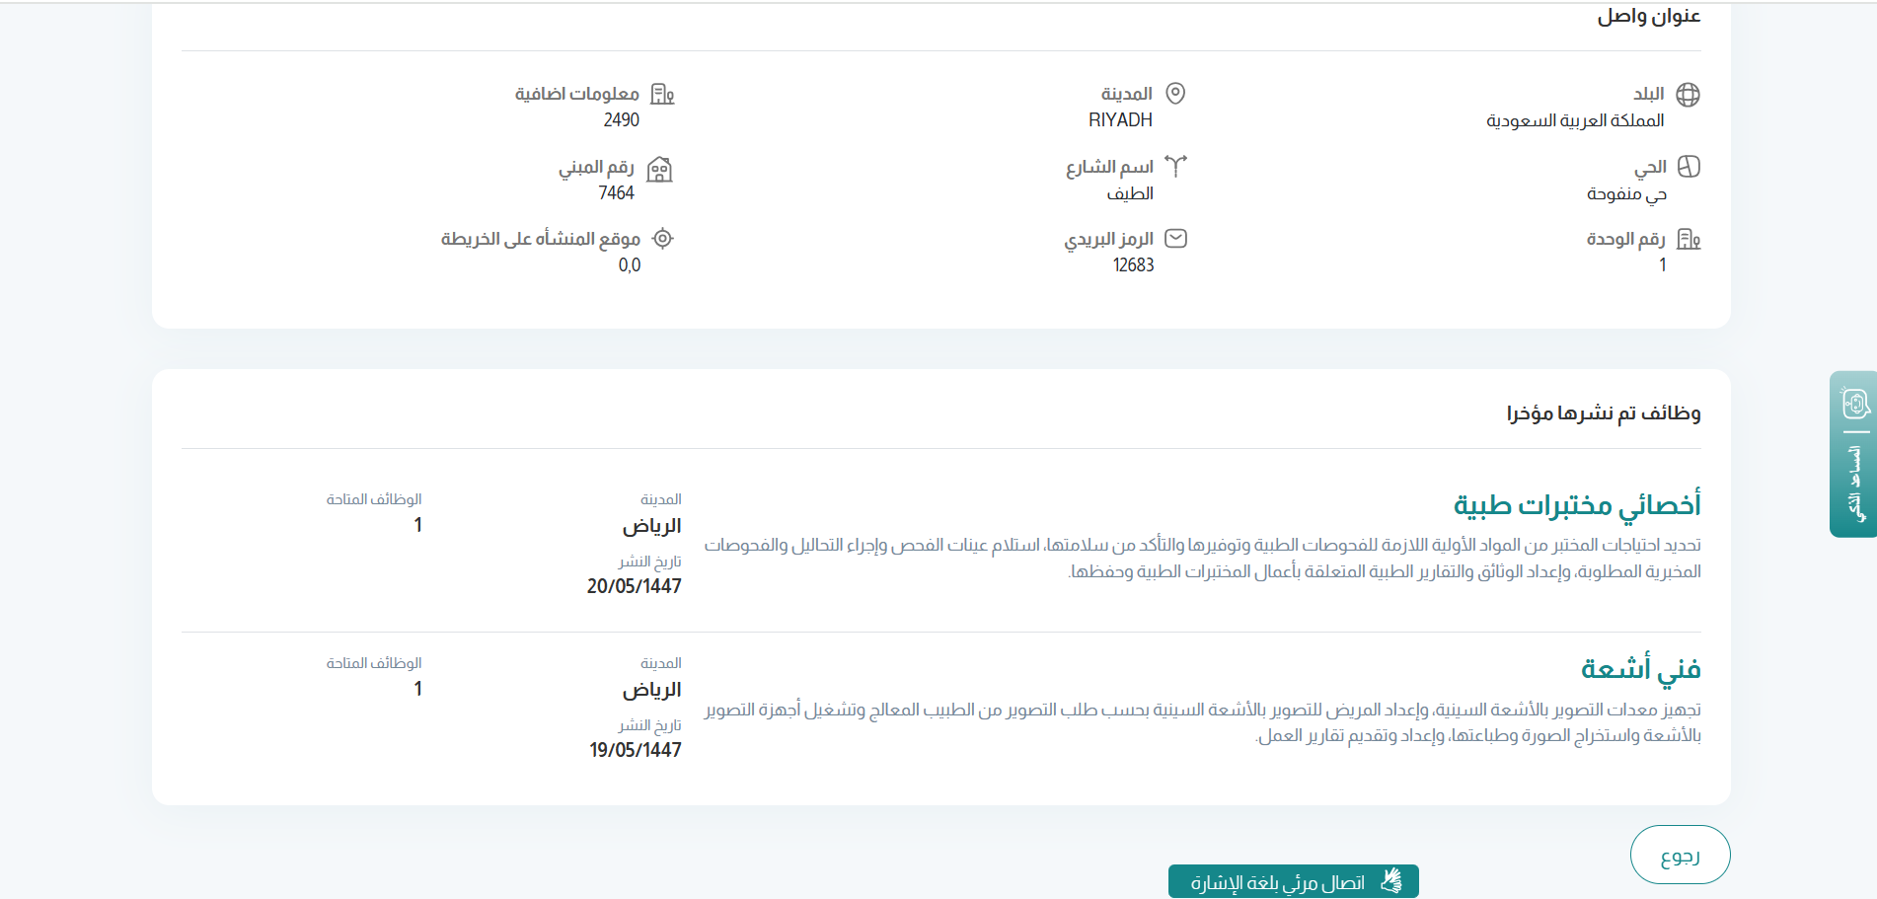
Task: Click the publish date 20/05/1447
Action: point(634,586)
